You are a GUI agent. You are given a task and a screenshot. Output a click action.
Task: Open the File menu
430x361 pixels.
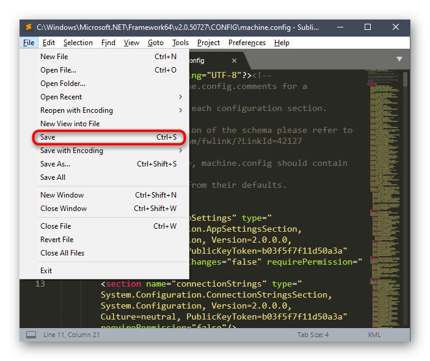coord(29,43)
